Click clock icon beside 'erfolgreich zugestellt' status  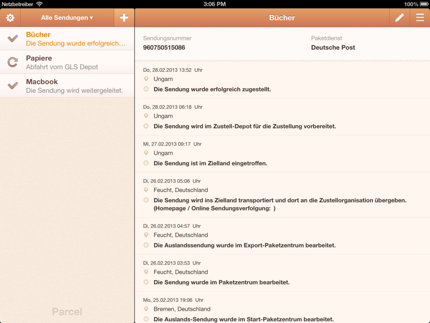pos(146,89)
